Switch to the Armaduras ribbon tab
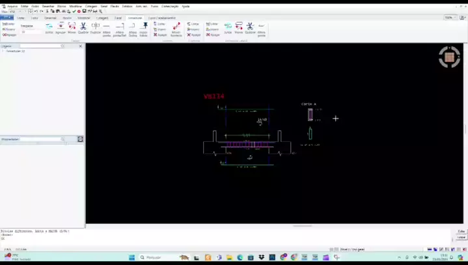Image resolution: width=468 pixels, height=265 pixels. pos(135,18)
